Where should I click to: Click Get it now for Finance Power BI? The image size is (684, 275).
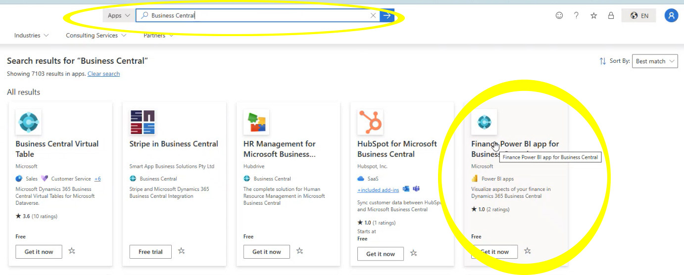tap(494, 252)
